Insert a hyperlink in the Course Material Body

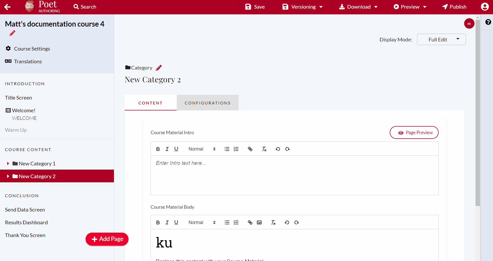tap(250, 222)
